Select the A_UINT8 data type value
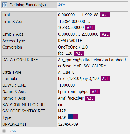130x134 pixels. (66, 72)
